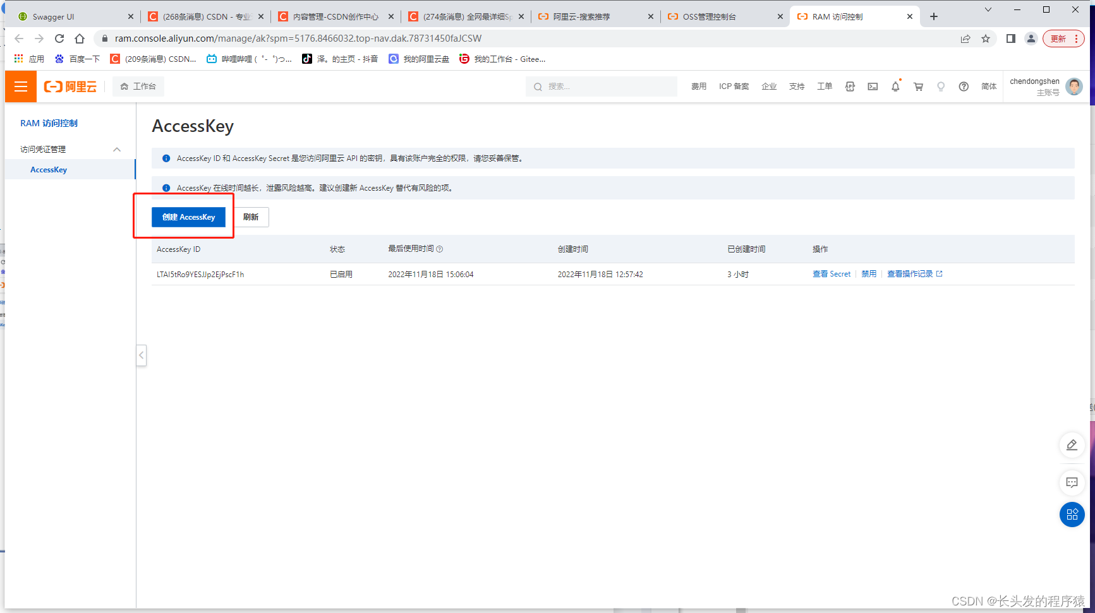This screenshot has width=1095, height=613.
Task: Click the 更新 browser update button
Action: pos(1064,39)
